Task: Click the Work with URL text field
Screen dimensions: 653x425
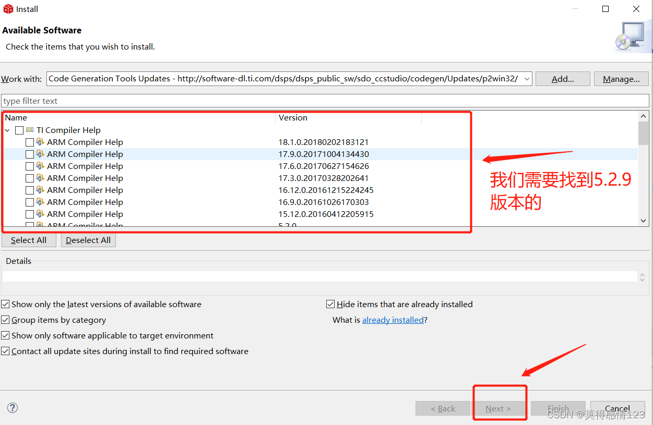Action: click(x=284, y=79)
